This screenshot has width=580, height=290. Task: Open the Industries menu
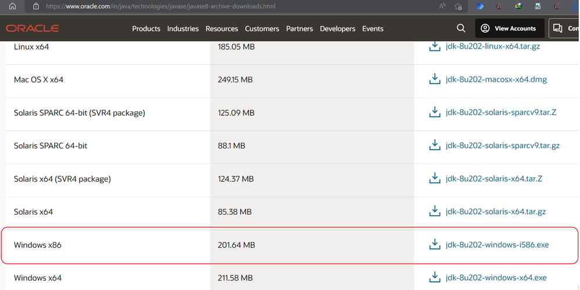[x=183, y=28]
